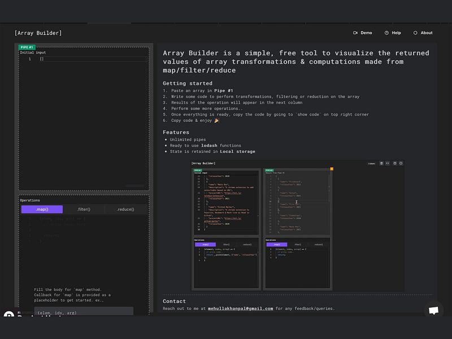Click the About circle icon
This screenshot has height=339, width=452.
click(415, 33)
